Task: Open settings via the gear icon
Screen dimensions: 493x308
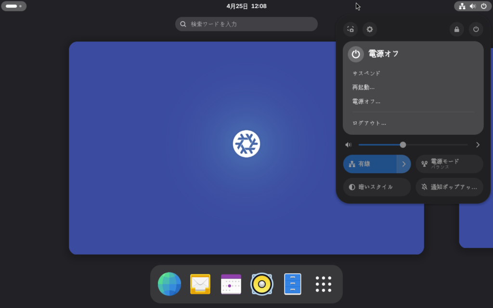Action: (370, 29)
